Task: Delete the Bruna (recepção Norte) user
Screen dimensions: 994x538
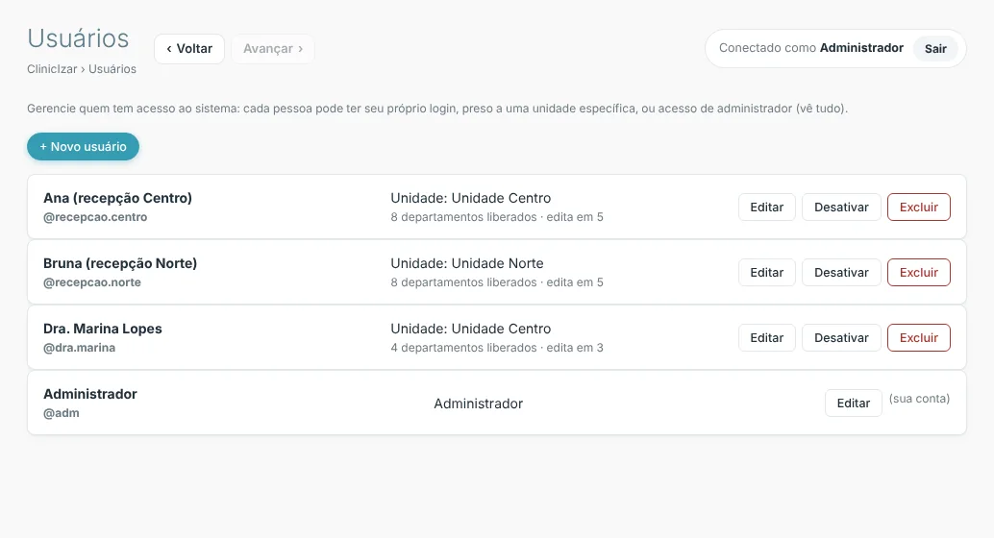Action: click(x=919, y=273)
